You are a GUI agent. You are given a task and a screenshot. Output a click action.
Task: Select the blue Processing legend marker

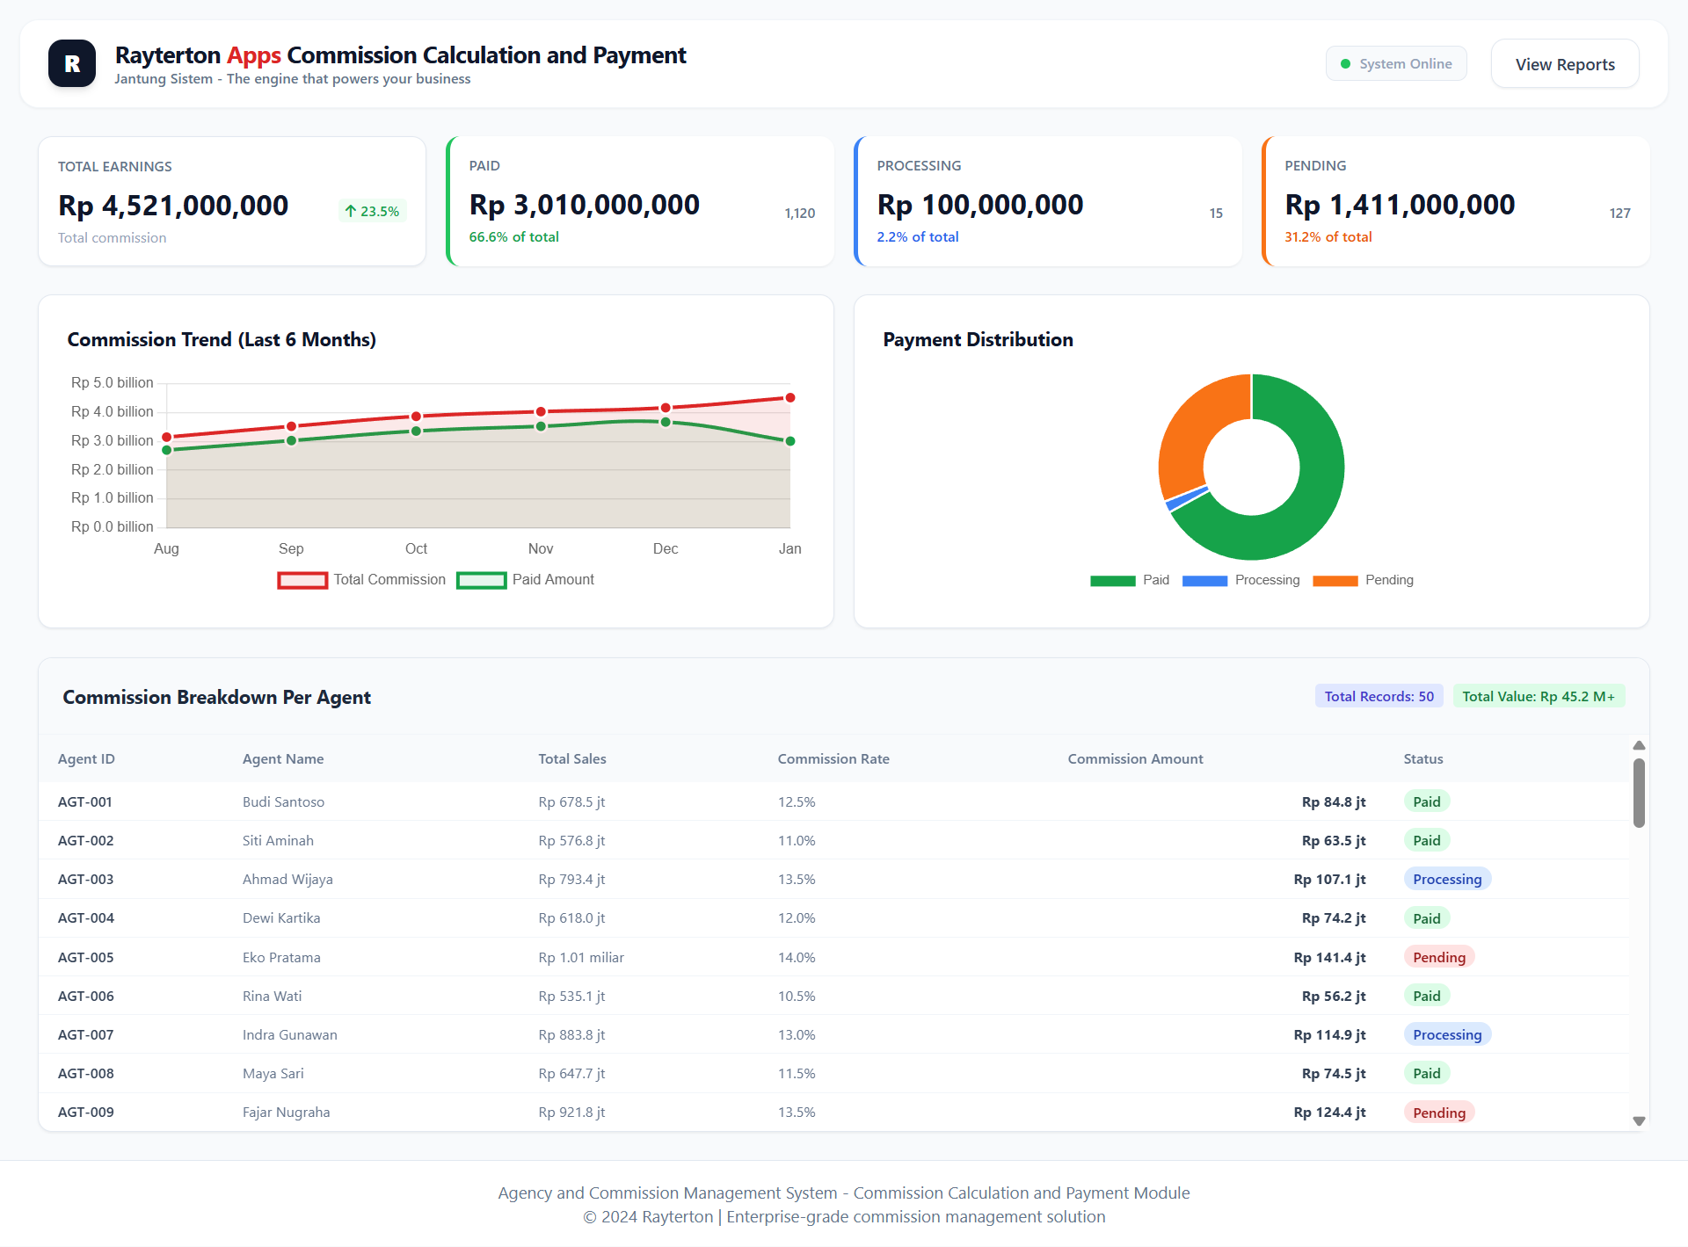[x=1204, y=580]
